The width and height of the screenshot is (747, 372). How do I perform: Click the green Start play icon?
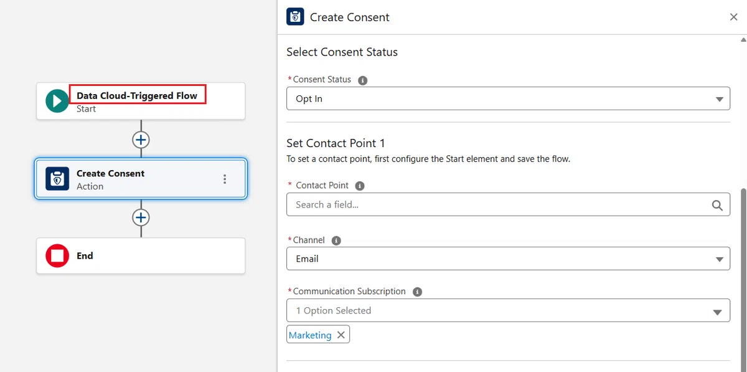coord(57,101)
